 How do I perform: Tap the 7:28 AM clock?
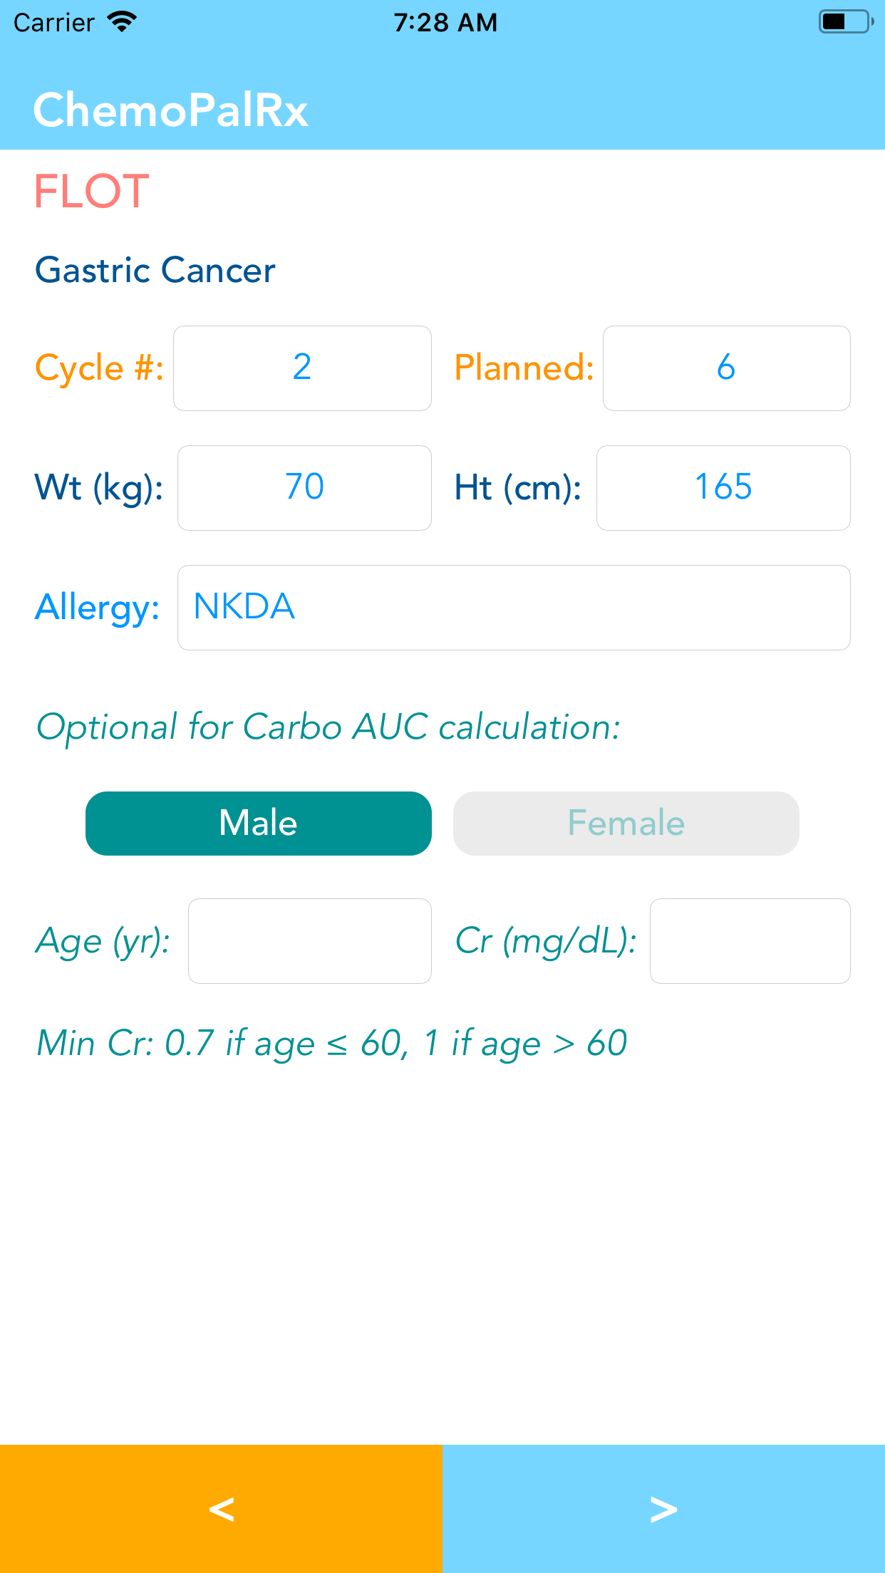pos(445,23)
